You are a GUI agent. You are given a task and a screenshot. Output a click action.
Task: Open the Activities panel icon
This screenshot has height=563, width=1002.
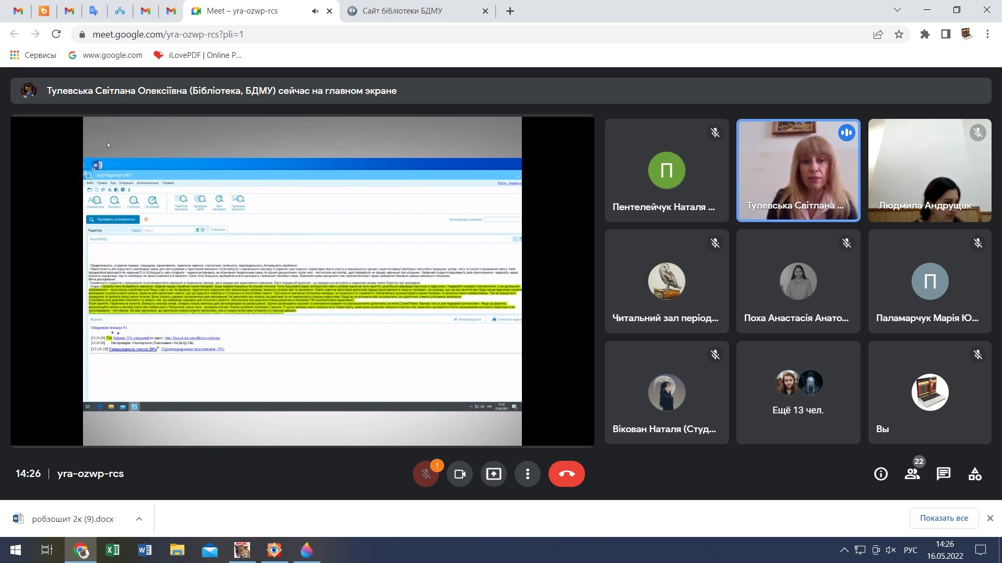pos(975,474)
